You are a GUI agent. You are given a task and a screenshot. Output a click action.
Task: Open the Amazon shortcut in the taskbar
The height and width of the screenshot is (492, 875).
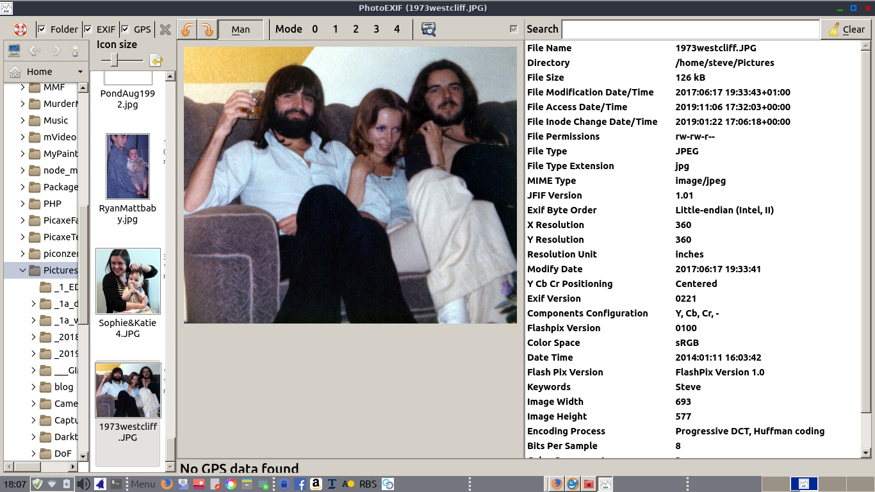click(315, 484)
